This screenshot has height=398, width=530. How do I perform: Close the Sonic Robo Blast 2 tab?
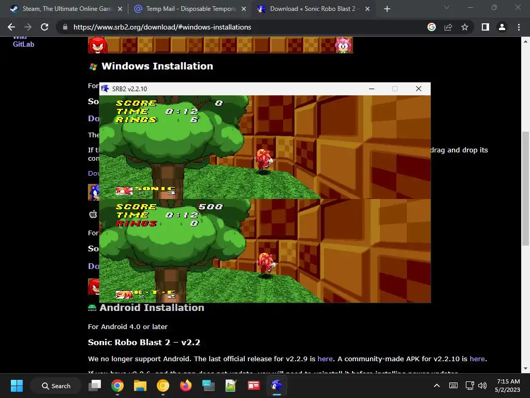tap(368, 9)
